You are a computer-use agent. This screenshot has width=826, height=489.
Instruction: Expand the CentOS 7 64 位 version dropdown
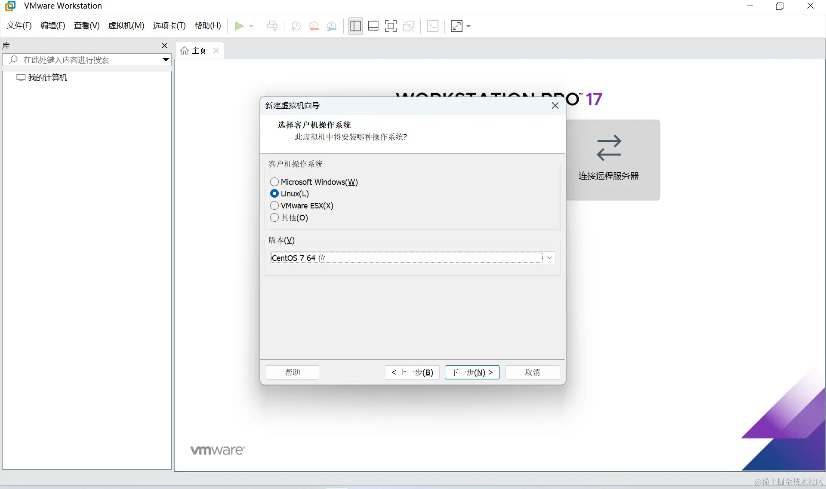(549, 258)
